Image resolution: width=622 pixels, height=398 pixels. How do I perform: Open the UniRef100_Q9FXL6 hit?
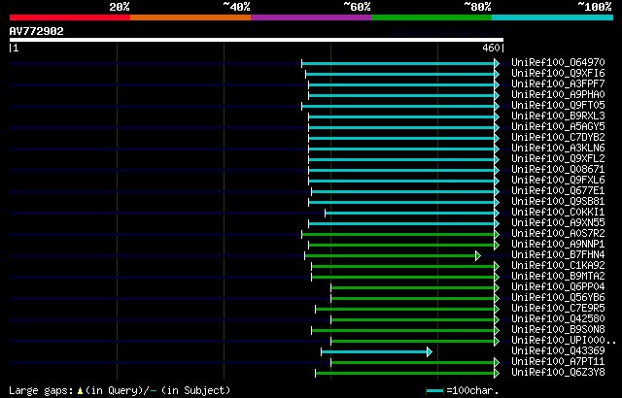point(558,181)
